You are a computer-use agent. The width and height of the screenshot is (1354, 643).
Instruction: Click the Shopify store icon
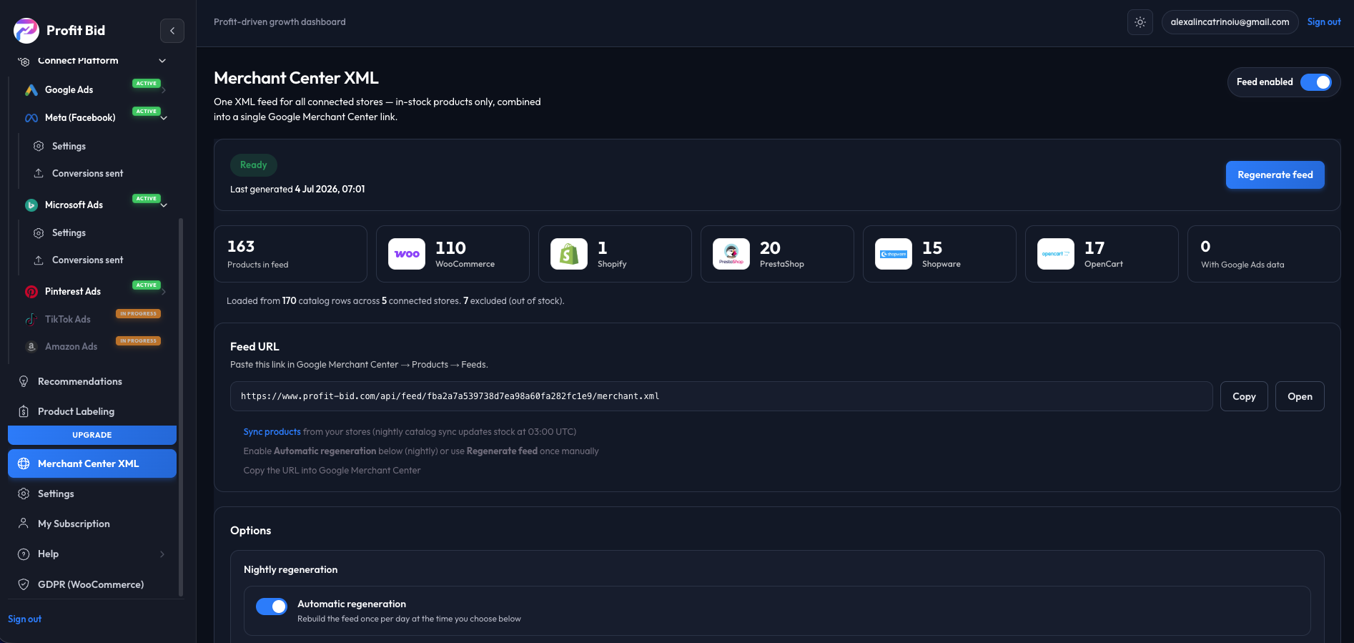(x=569, y=254)
